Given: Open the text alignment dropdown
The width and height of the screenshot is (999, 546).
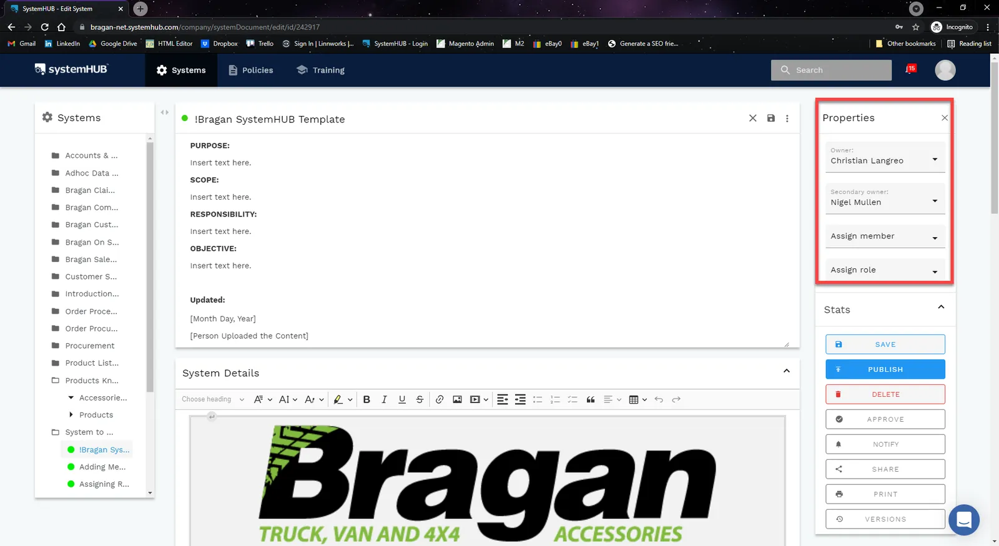Looking at the screenshot, I should point(613,399).
